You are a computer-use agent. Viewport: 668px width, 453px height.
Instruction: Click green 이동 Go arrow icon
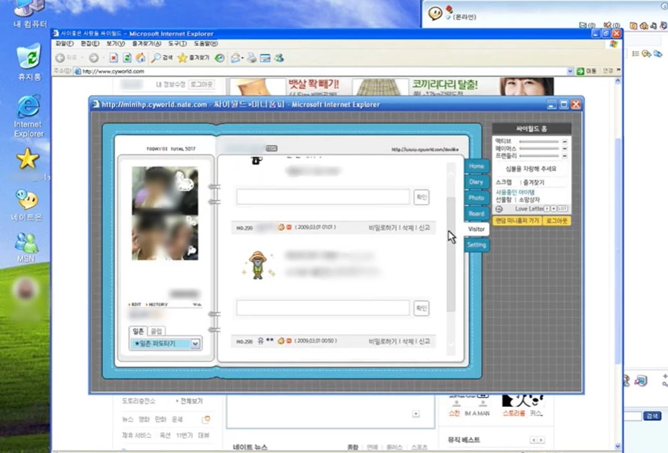point(580,71)
